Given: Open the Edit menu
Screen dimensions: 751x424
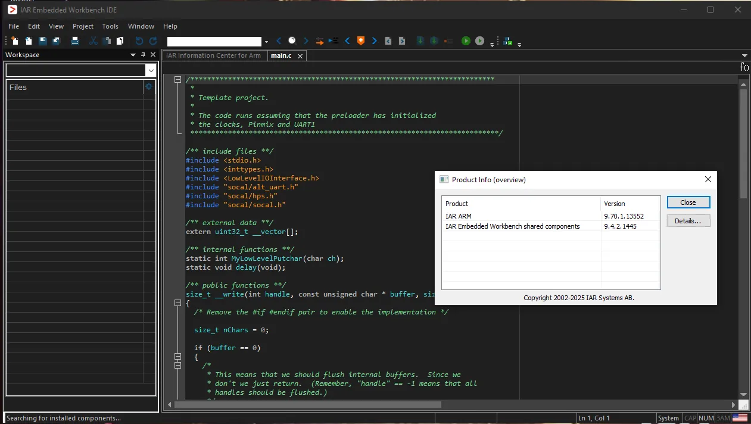Looking at the screenshot, I should (x=34, y=26).
